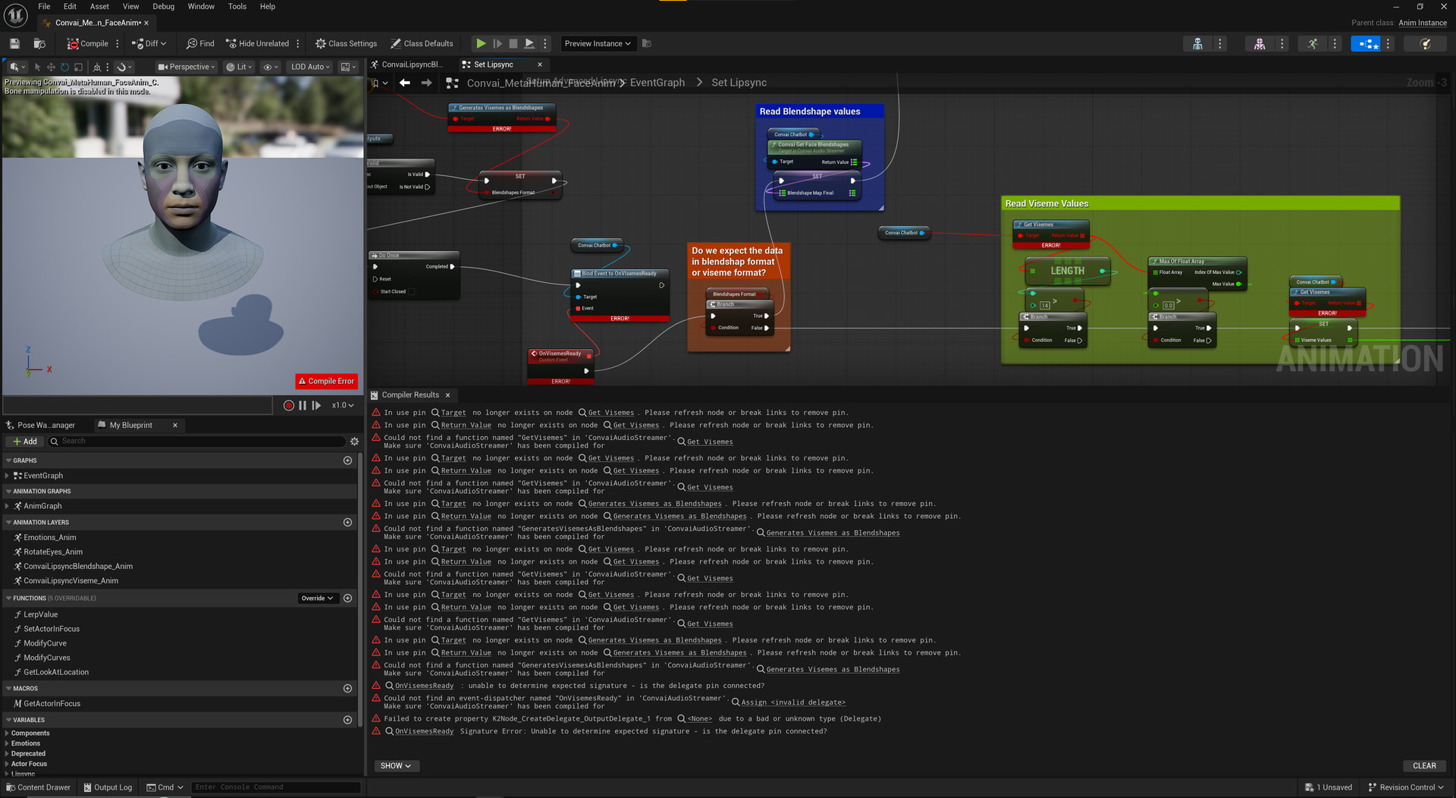Viewport: 1456px width, 798px height.
Task: Click the Save icon in the toolbar
Action: pos(14,44)
